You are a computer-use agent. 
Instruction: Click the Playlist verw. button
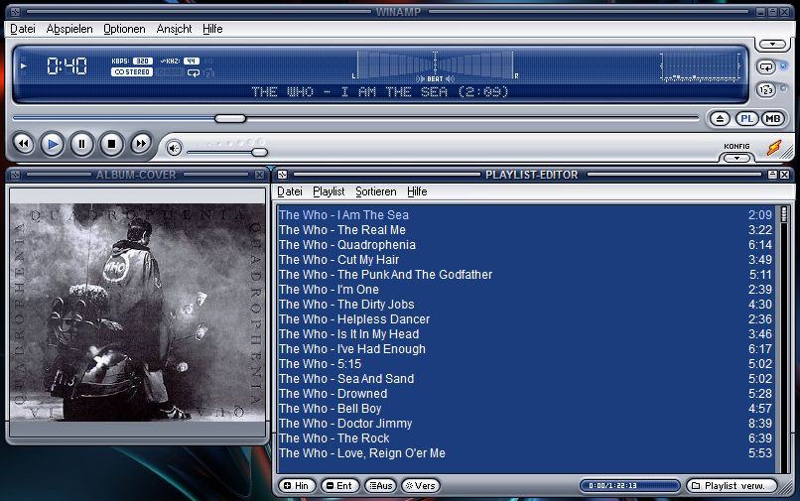(732, 486)
